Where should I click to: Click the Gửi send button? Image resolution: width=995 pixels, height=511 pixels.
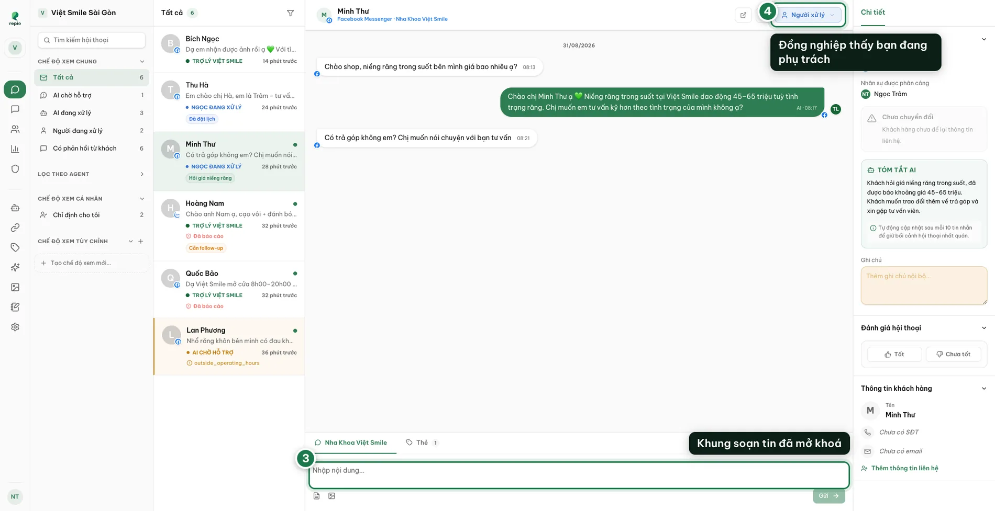point(828,496)
